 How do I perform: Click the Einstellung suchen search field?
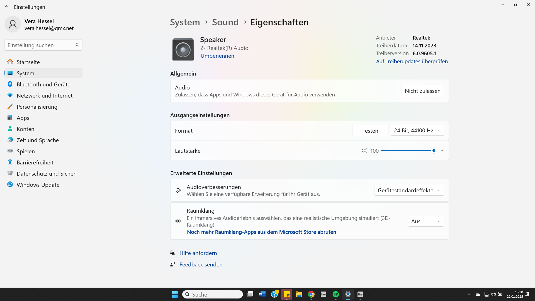click(x=40, y=45)
